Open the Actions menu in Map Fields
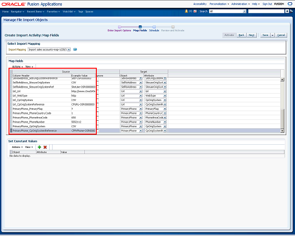The height and width of the screenshot is (236, 295). tap(18, 66)
